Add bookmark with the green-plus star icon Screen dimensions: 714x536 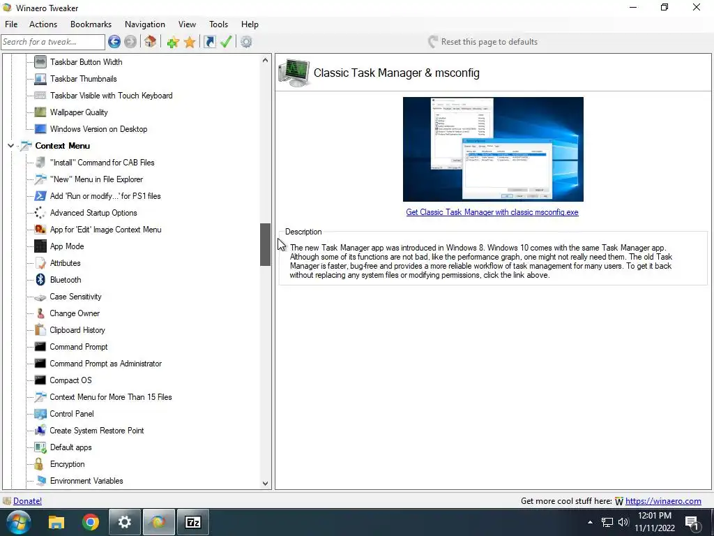[173, 42]
